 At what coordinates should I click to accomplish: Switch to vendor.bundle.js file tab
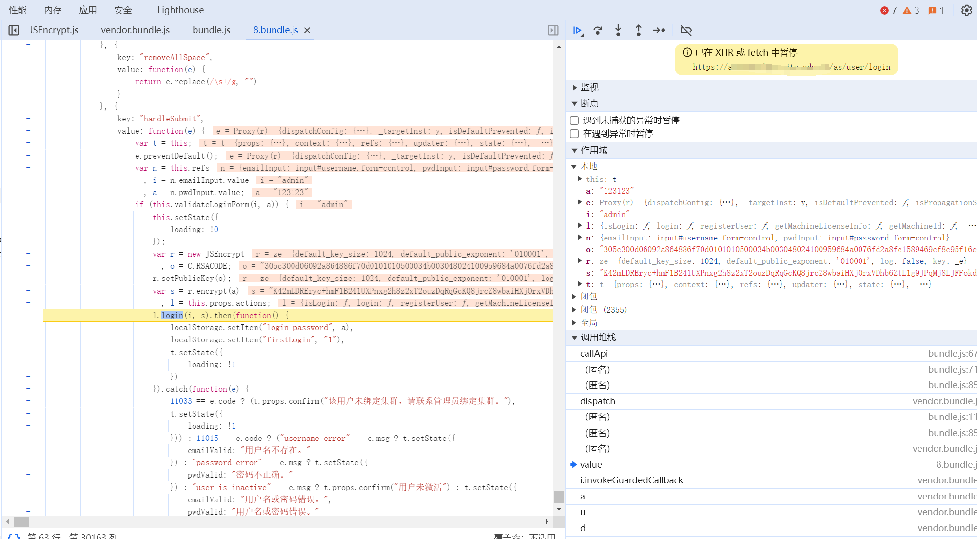pos(135,30)
